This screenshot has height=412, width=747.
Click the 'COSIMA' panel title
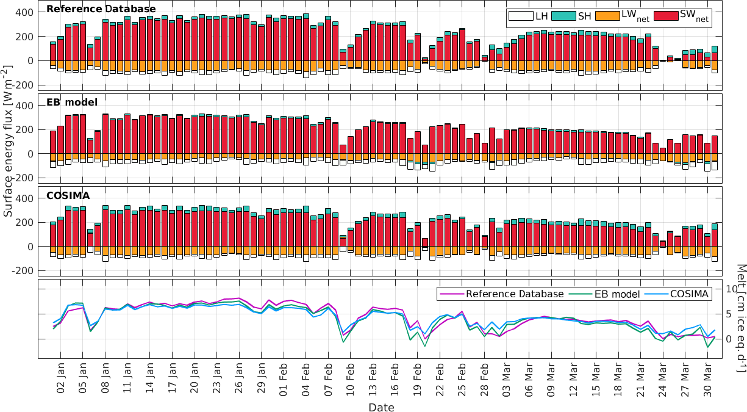click(x=68, y=196)
